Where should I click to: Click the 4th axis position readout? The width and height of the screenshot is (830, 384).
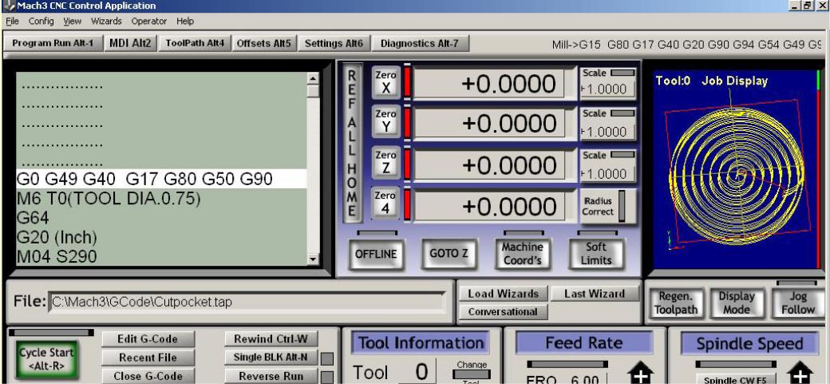pos(488,206)
